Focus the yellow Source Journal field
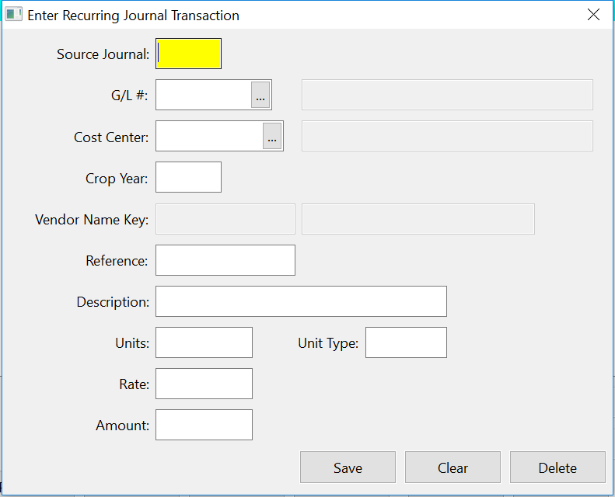This screenshot has width=615, height=497. [x=189, y=54]
